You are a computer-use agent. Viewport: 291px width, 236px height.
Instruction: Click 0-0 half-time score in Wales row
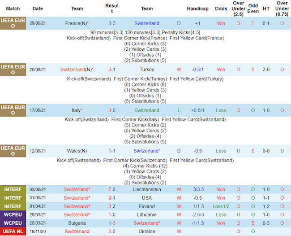[266, 151]
